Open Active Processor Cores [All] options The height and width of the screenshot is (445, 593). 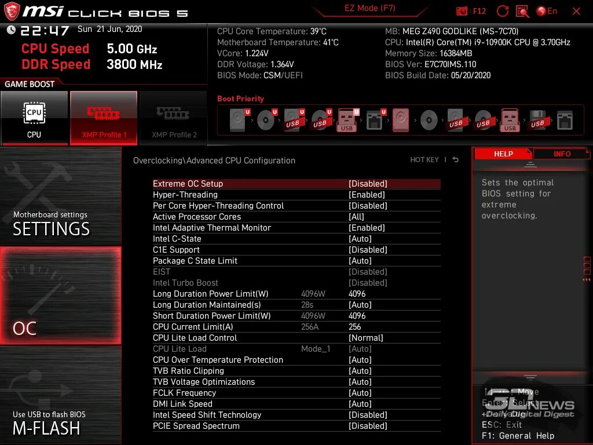point(356,217)
